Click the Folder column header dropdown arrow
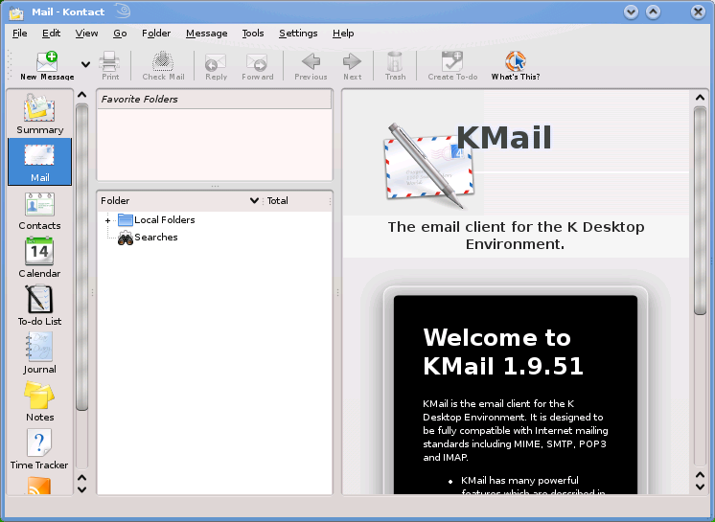Image resolution: width=715 pixels, height=522 pixels. point(254,201)
